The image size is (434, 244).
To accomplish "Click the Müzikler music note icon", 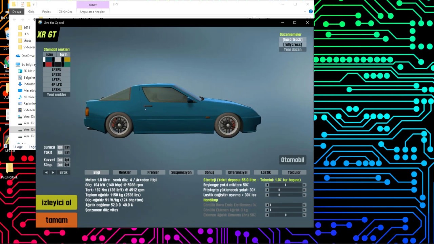I will 20,97.
